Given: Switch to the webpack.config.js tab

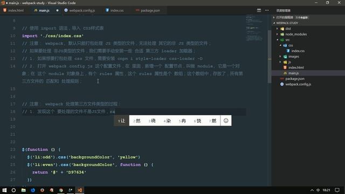Looking at the screenshot, I should [x=82, y=10].
